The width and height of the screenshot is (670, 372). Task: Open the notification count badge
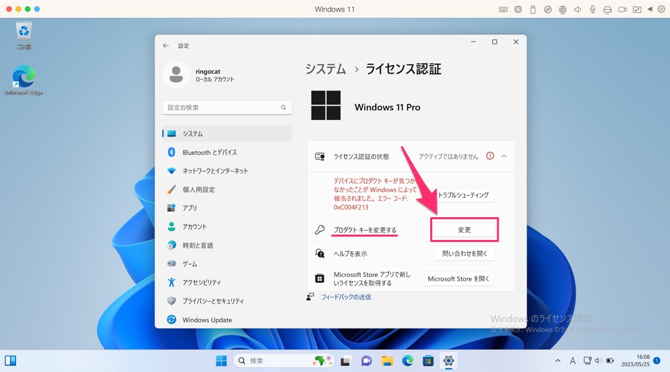[657, 361]
